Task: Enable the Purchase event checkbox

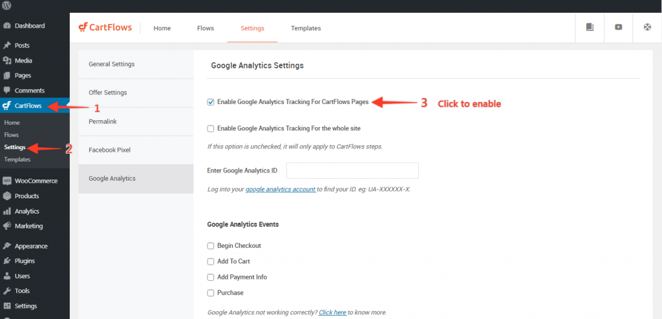Action: (211, 293)
